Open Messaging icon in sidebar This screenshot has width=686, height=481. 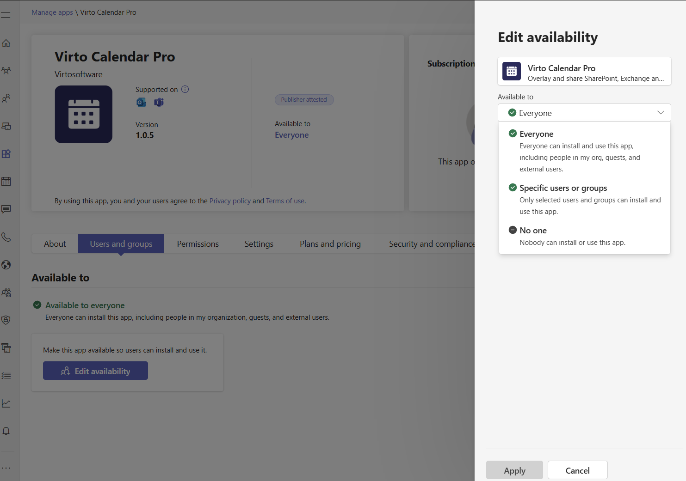[6, 209]
